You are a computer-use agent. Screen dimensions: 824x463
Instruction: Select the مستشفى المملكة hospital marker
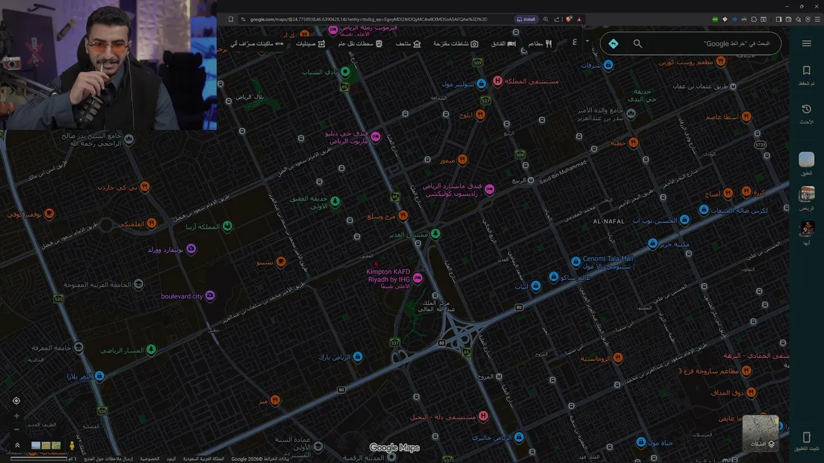point(498,81)
